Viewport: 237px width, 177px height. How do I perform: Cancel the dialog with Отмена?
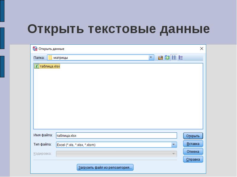point(193,152)
